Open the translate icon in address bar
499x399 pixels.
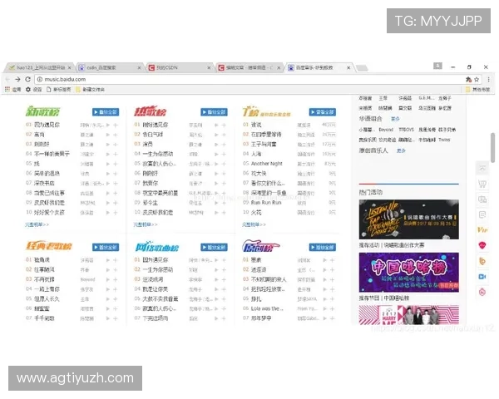[x=468, y=79]
